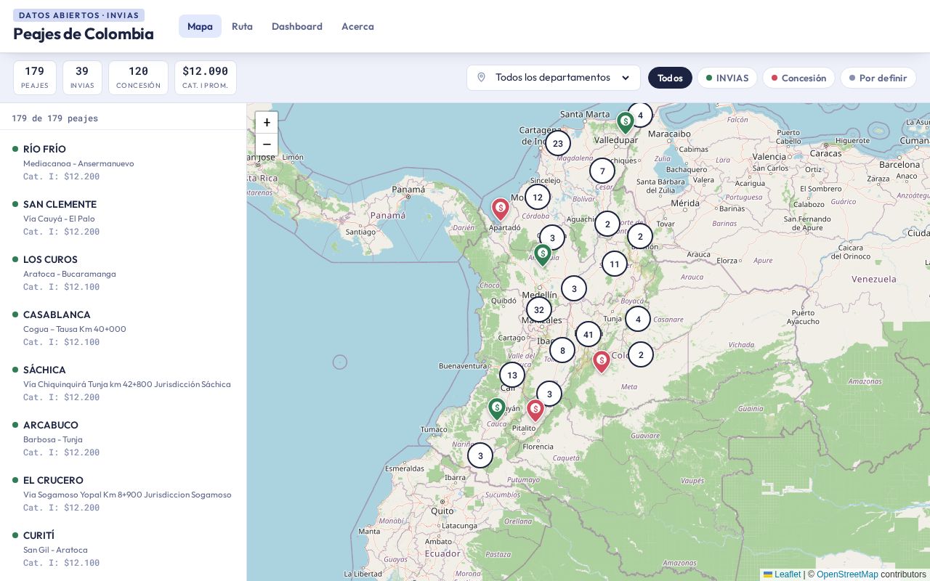930x581 pixels.
Task: Filter tolls by Concesión
Action: click(x=798, y=78)
